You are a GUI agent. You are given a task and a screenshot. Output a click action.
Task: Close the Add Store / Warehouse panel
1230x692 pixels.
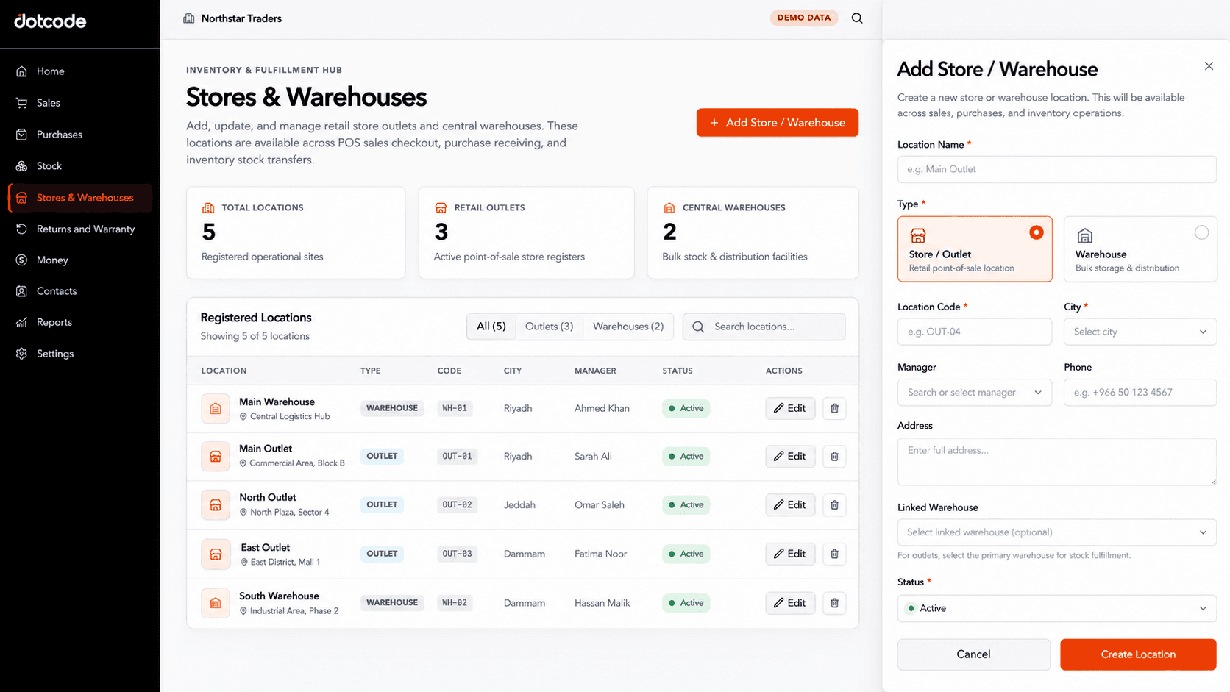click(1209, 66)
